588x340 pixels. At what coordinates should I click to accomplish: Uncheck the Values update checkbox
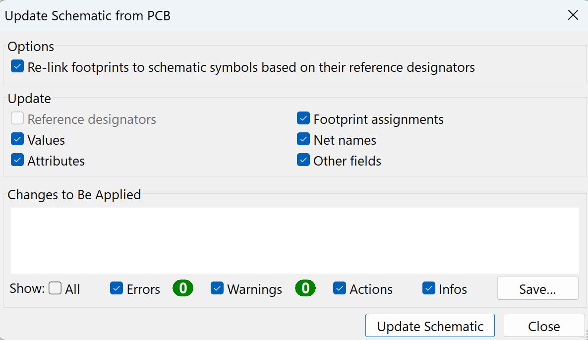pyautogui.click(x=17, y=140)
